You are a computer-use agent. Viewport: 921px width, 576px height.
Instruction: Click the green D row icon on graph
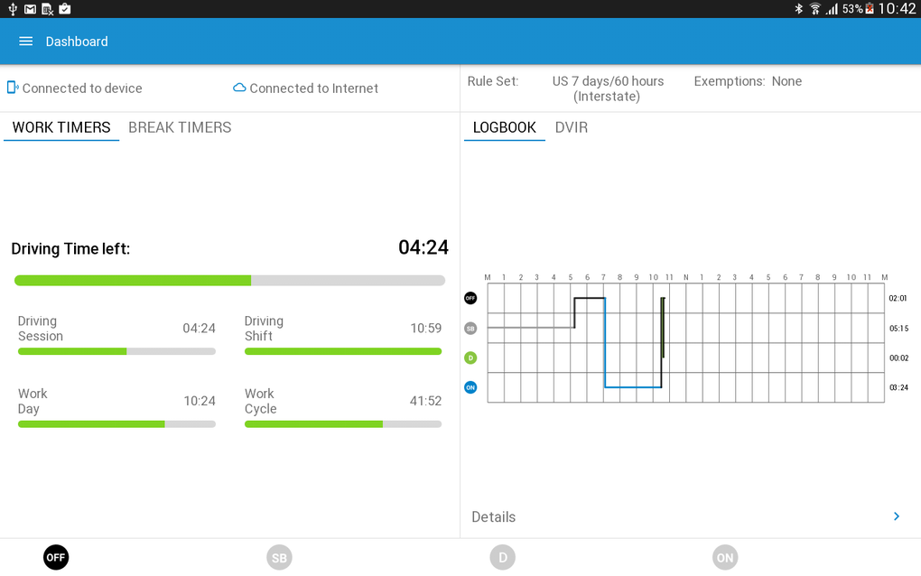(x=470, y=358)
